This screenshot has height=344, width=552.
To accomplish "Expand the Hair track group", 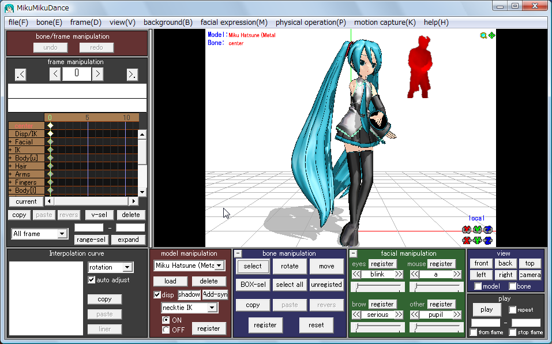I will (x=10, y=166).
